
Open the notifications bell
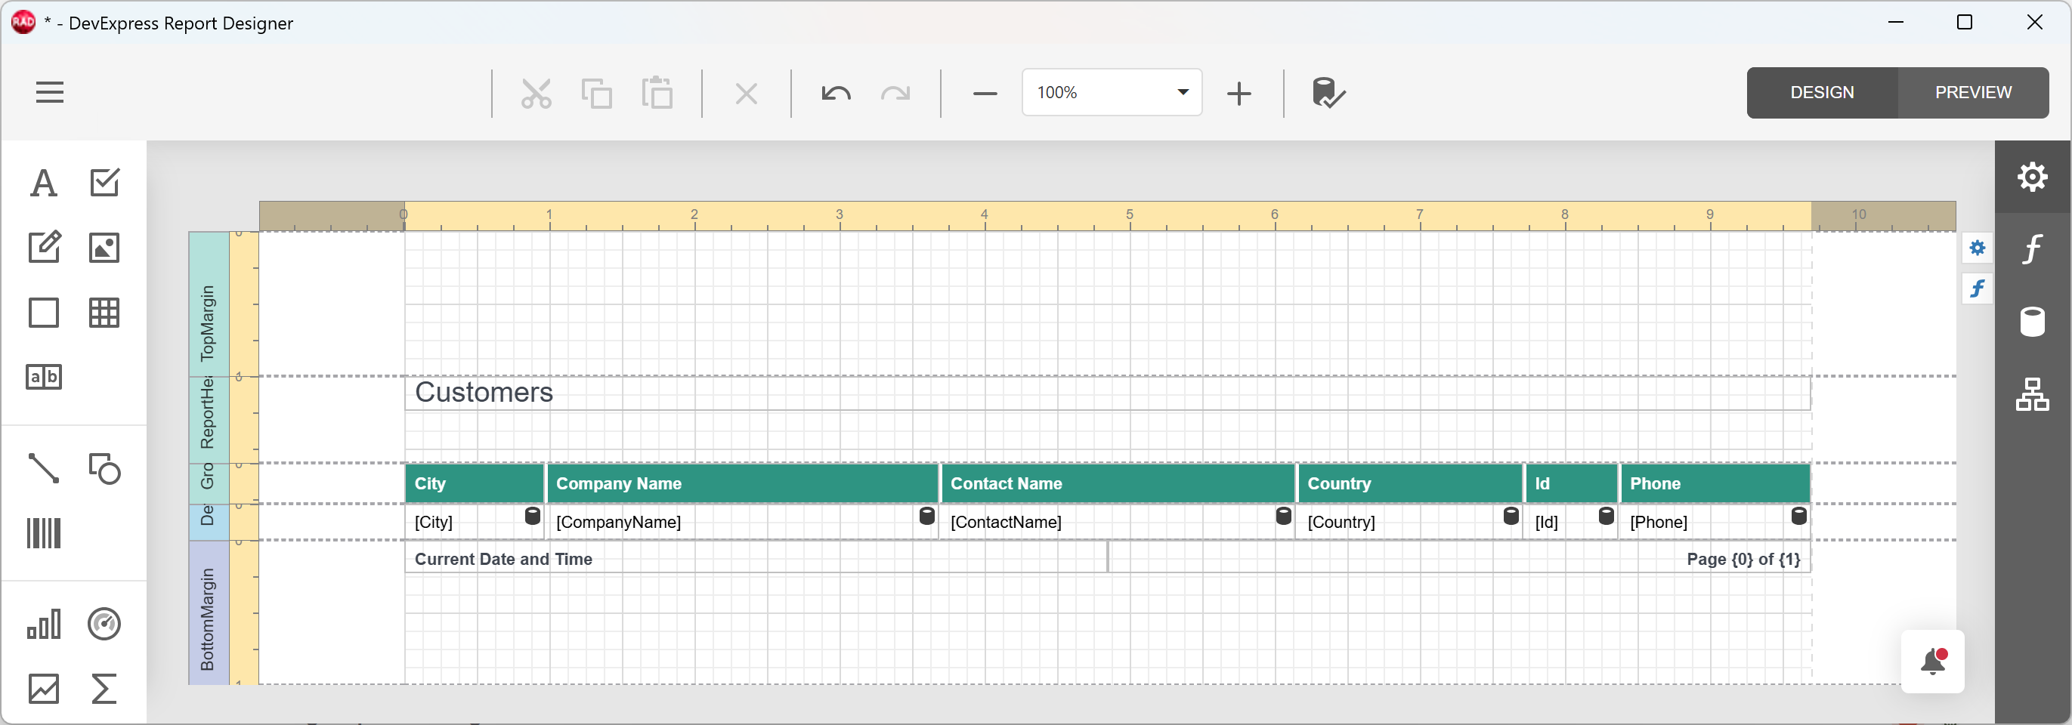coord(1932,662)
